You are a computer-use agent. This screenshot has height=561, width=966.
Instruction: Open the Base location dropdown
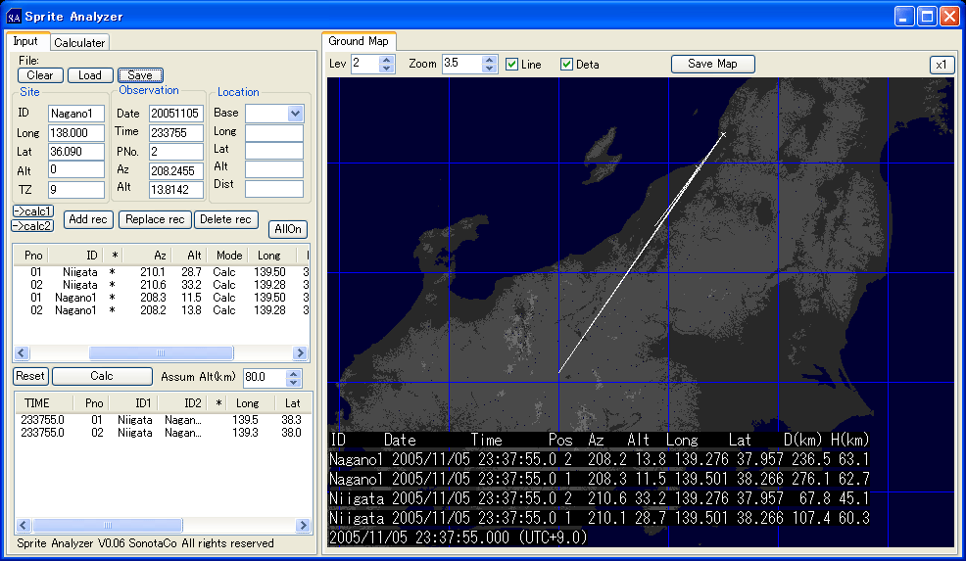click(x=295, y=114)
